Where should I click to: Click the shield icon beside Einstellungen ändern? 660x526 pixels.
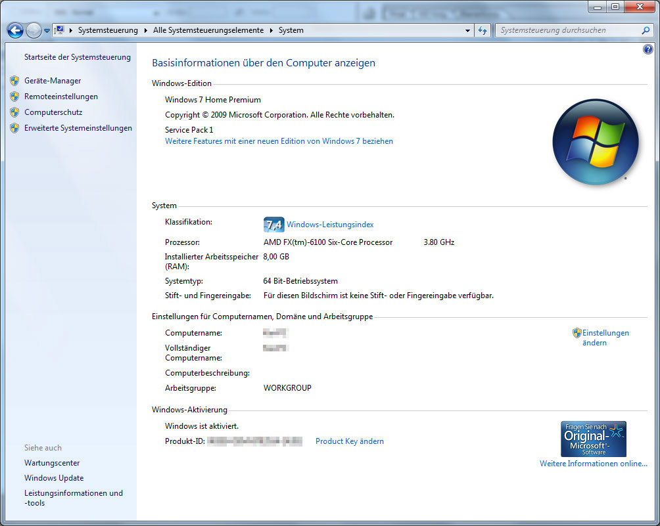point(577,333)
